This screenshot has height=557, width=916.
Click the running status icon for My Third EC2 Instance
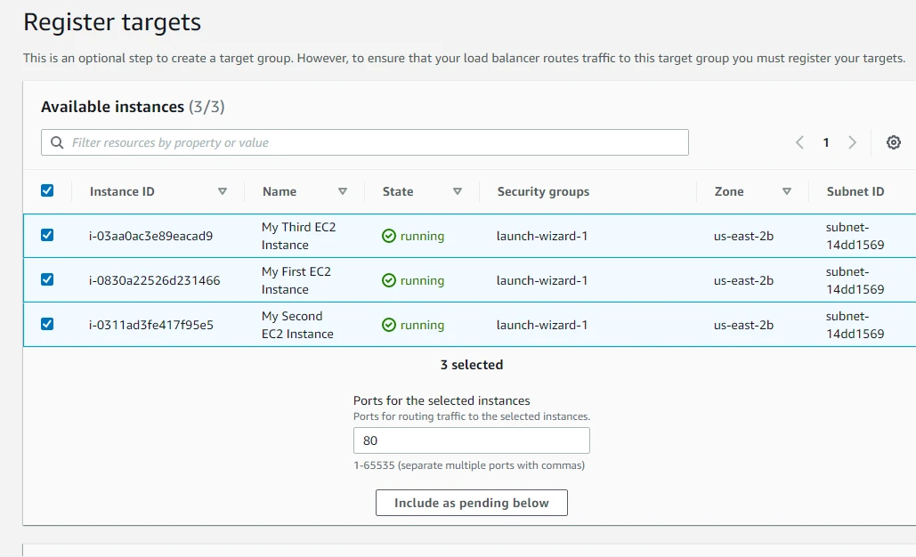coord(389,236)
